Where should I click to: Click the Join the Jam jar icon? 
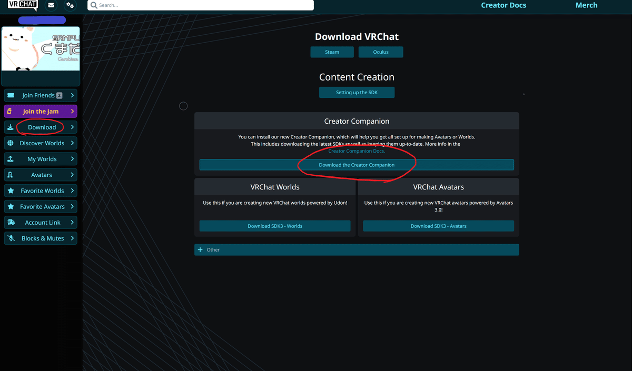pos(10,111)
